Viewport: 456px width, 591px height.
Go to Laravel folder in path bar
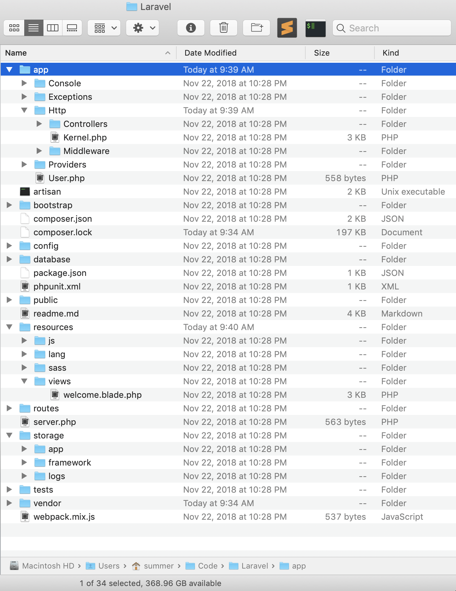tap(249, 566)
